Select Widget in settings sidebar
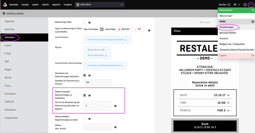Viewport: 255px width, 133px height. coord(24,69)
